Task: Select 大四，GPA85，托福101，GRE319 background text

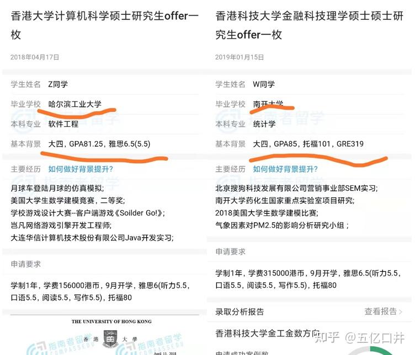Action: pos(308,144)
